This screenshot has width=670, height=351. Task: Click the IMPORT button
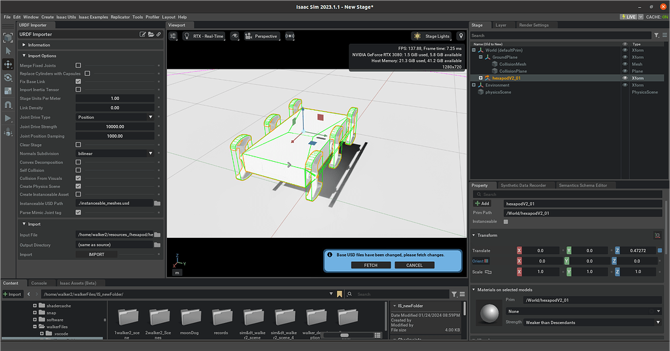(x=97, y=255)
